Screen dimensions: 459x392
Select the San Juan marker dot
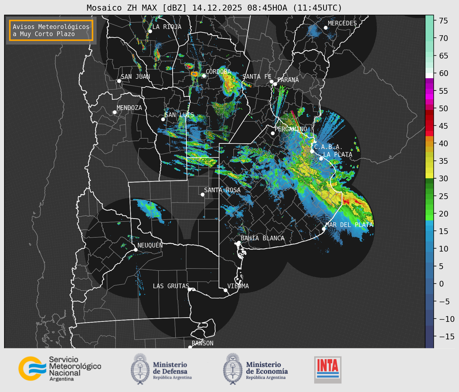click(119, 81)
